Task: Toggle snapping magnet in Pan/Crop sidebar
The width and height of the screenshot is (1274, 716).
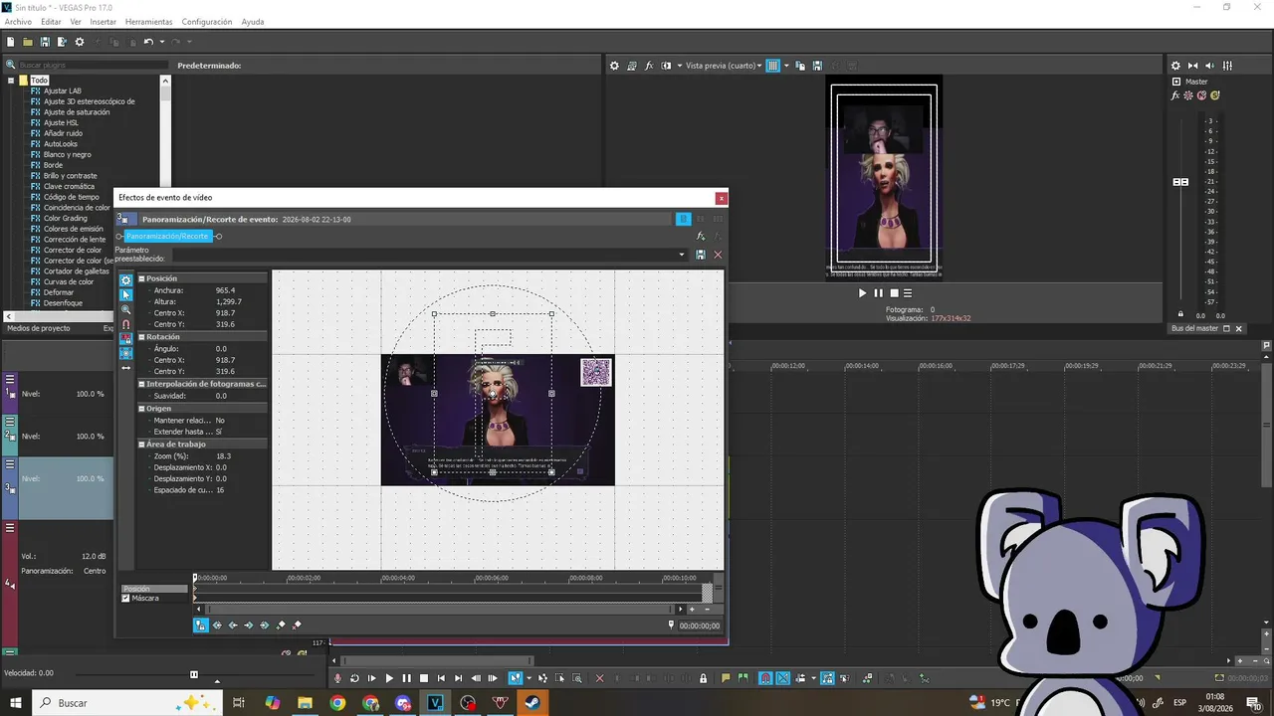Action: 126,324
